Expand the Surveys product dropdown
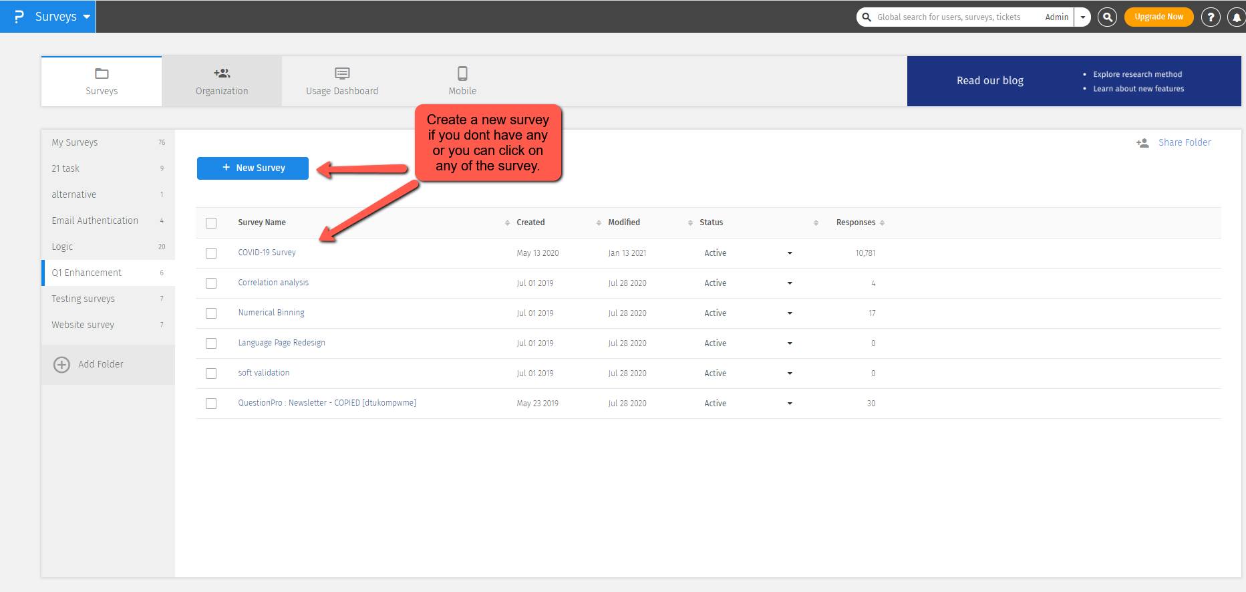 (86, 17)
